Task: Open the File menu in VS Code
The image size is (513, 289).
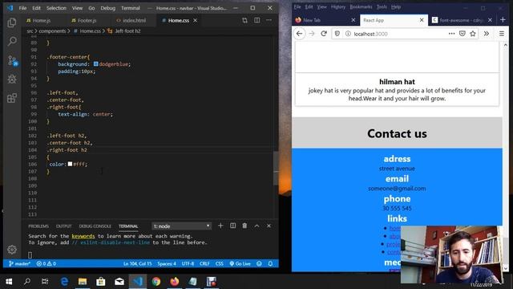Action: [22, 8]
